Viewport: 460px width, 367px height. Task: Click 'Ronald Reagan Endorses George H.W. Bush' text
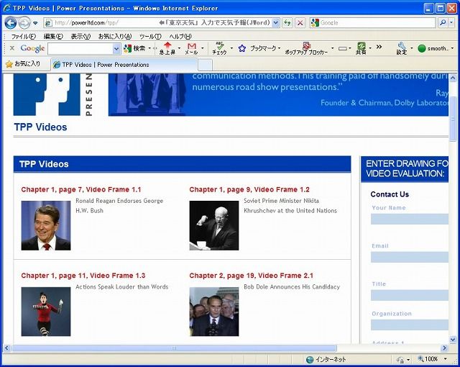119,206
